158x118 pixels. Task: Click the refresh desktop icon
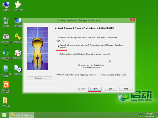pos(18,22)
